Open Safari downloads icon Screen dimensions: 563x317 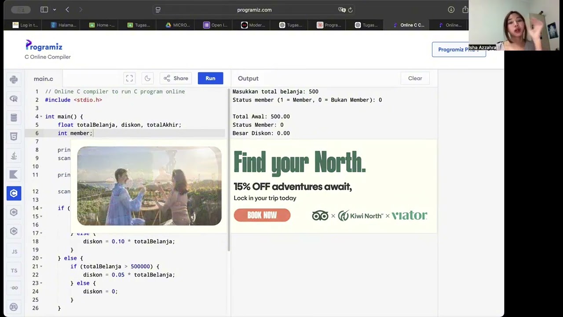[x=451, y=10]
